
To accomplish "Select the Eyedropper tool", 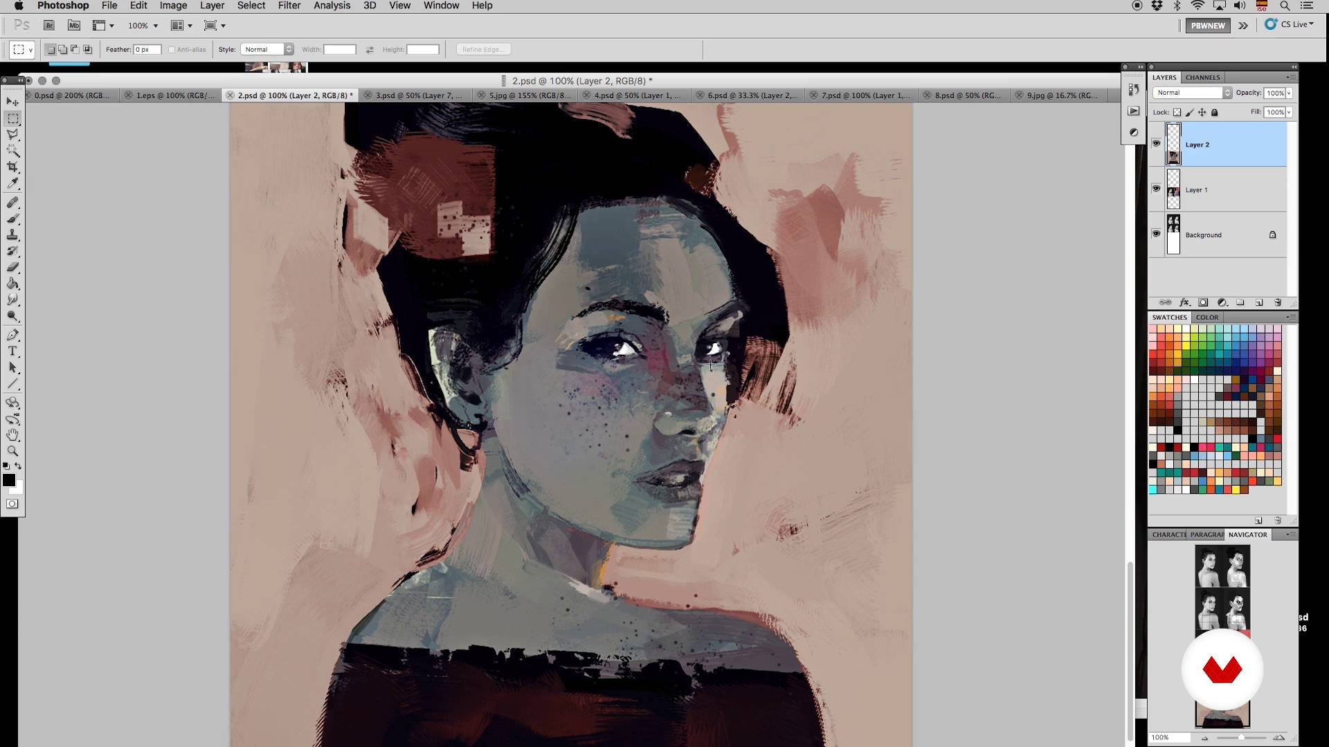I will coord(12,184).
